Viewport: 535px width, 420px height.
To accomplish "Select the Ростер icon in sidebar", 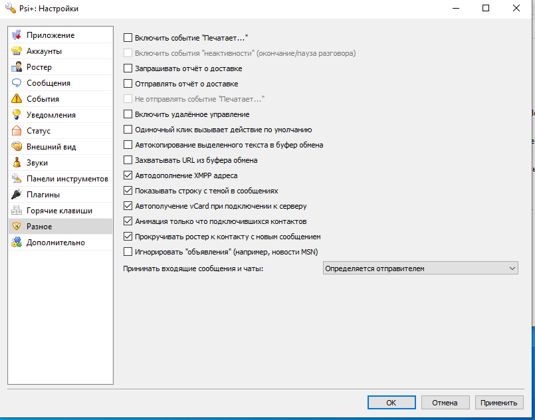I will 17,67.
